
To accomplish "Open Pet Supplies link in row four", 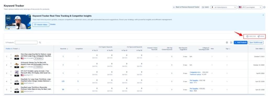I will pyautogui.click(x=194, y=80).
